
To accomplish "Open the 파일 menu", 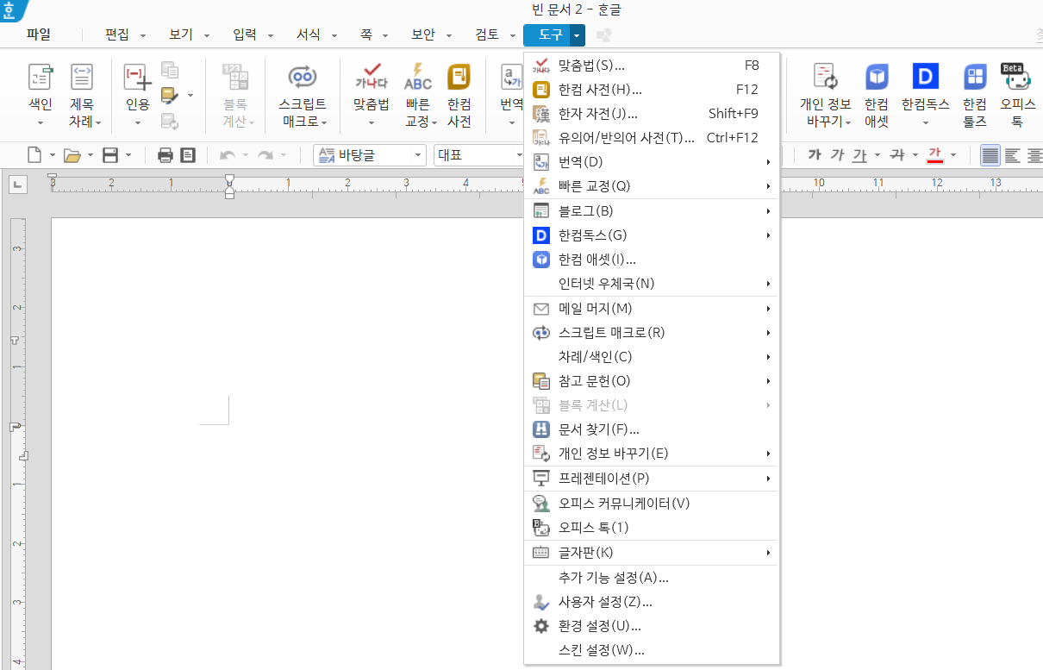I will 39,34.
